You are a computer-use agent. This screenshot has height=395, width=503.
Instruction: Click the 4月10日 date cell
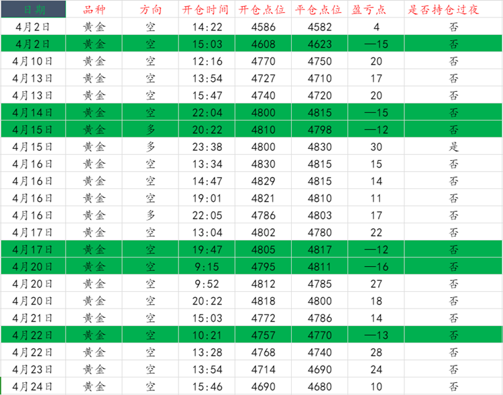34,60
